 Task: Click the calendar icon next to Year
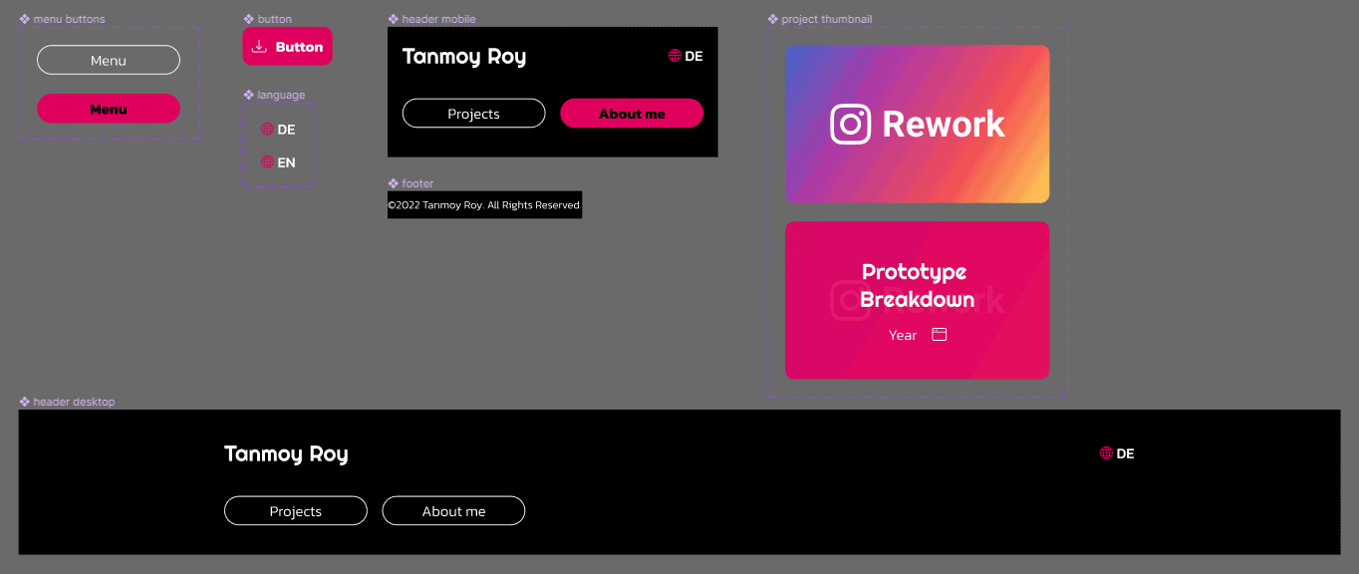coord(940,335)
